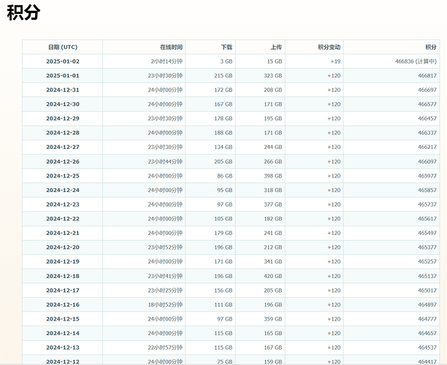Click online time 23小时25分钟
The height and width of the screenshot is (365, 447).
165,291
